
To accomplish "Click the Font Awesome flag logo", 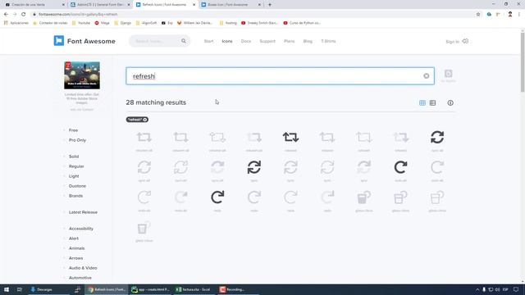I will click(x=58, y=41).
